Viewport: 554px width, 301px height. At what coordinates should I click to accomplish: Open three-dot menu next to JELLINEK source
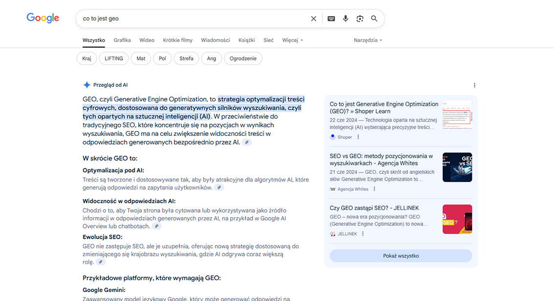(x=363, y=234)
